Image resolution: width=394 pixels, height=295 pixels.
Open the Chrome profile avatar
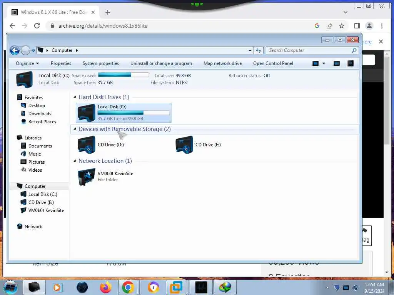click(369, 26)
